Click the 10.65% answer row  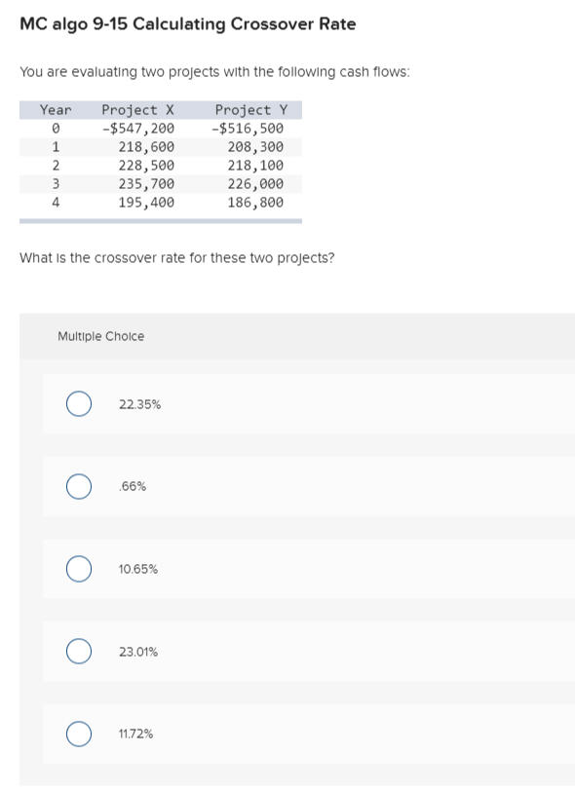pyautogui.click(x=137, y=569)
